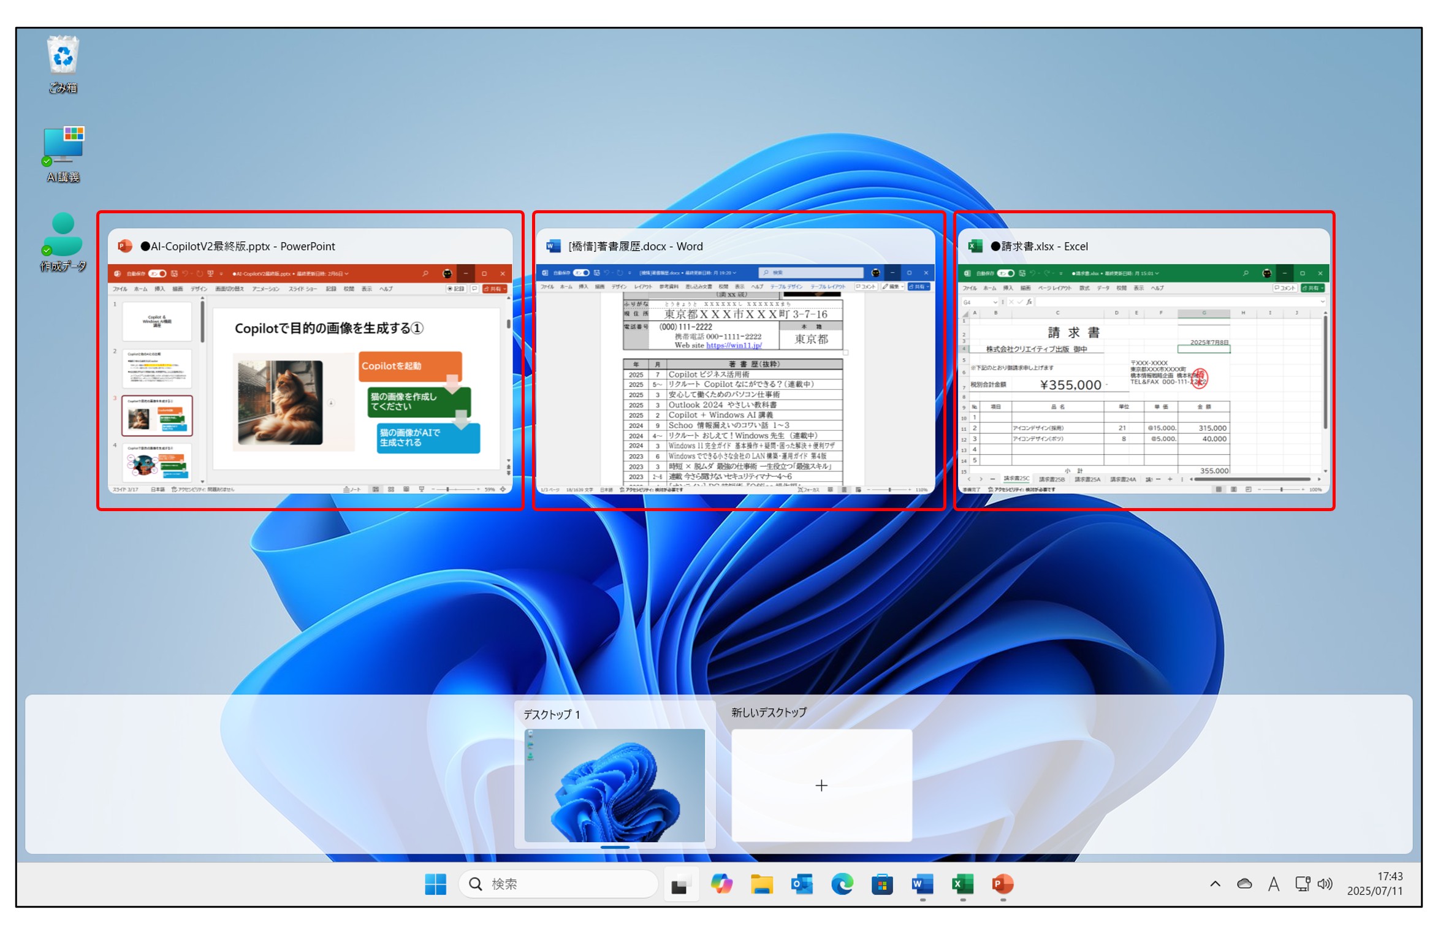
Task: Launch Copilot from the taskbar
Action: click(x=721, y=884)
